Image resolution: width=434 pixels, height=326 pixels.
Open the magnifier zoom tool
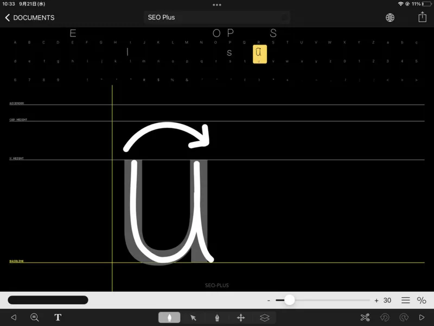[34, 317]
